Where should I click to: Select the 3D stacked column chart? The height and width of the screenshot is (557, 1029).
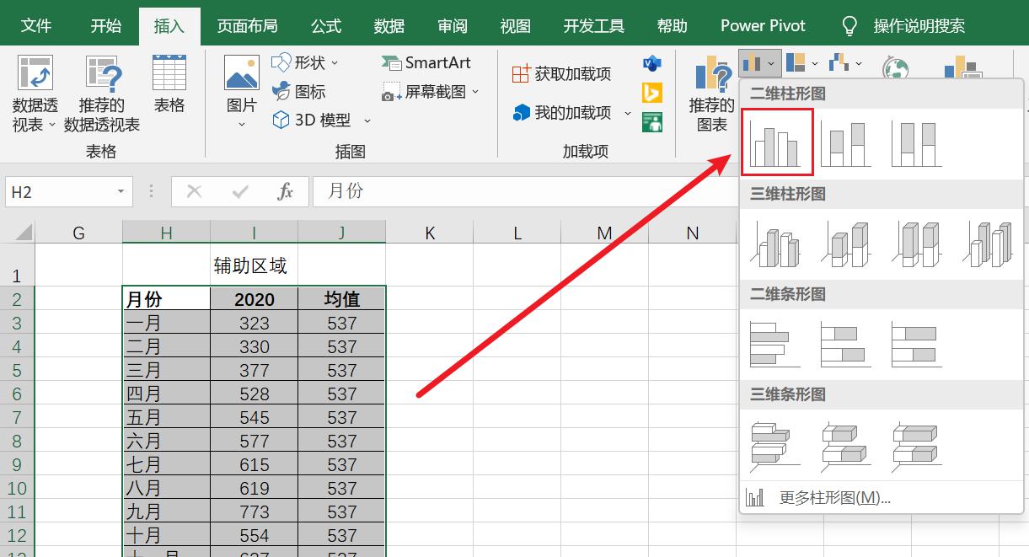tap(846, 244)
